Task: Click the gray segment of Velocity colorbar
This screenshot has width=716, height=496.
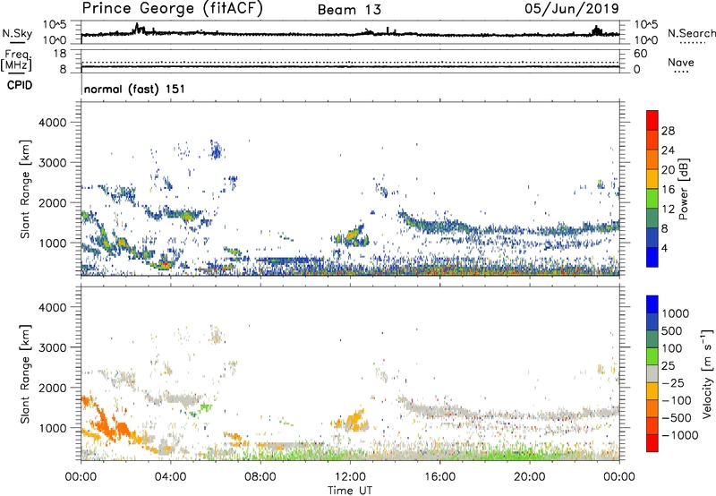Action: [652, 373]
